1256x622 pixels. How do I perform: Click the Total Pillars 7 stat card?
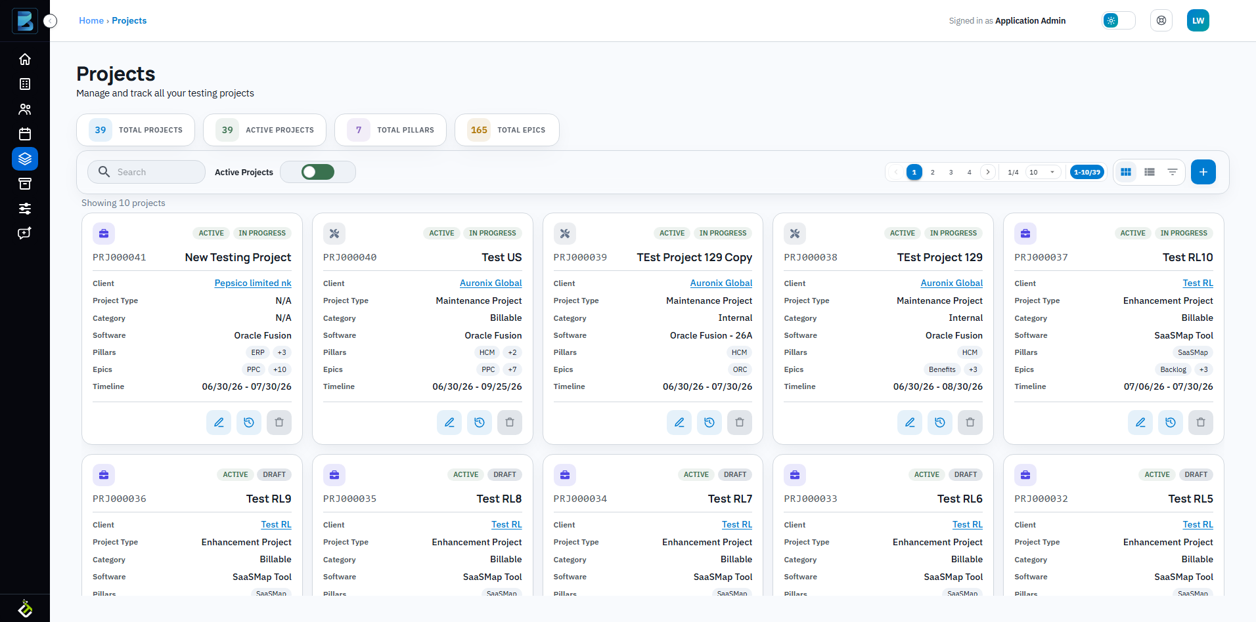[391, 130]
